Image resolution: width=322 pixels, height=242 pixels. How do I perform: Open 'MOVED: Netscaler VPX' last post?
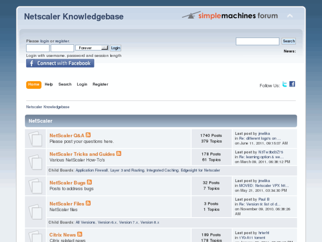click(x=264, y=186)
